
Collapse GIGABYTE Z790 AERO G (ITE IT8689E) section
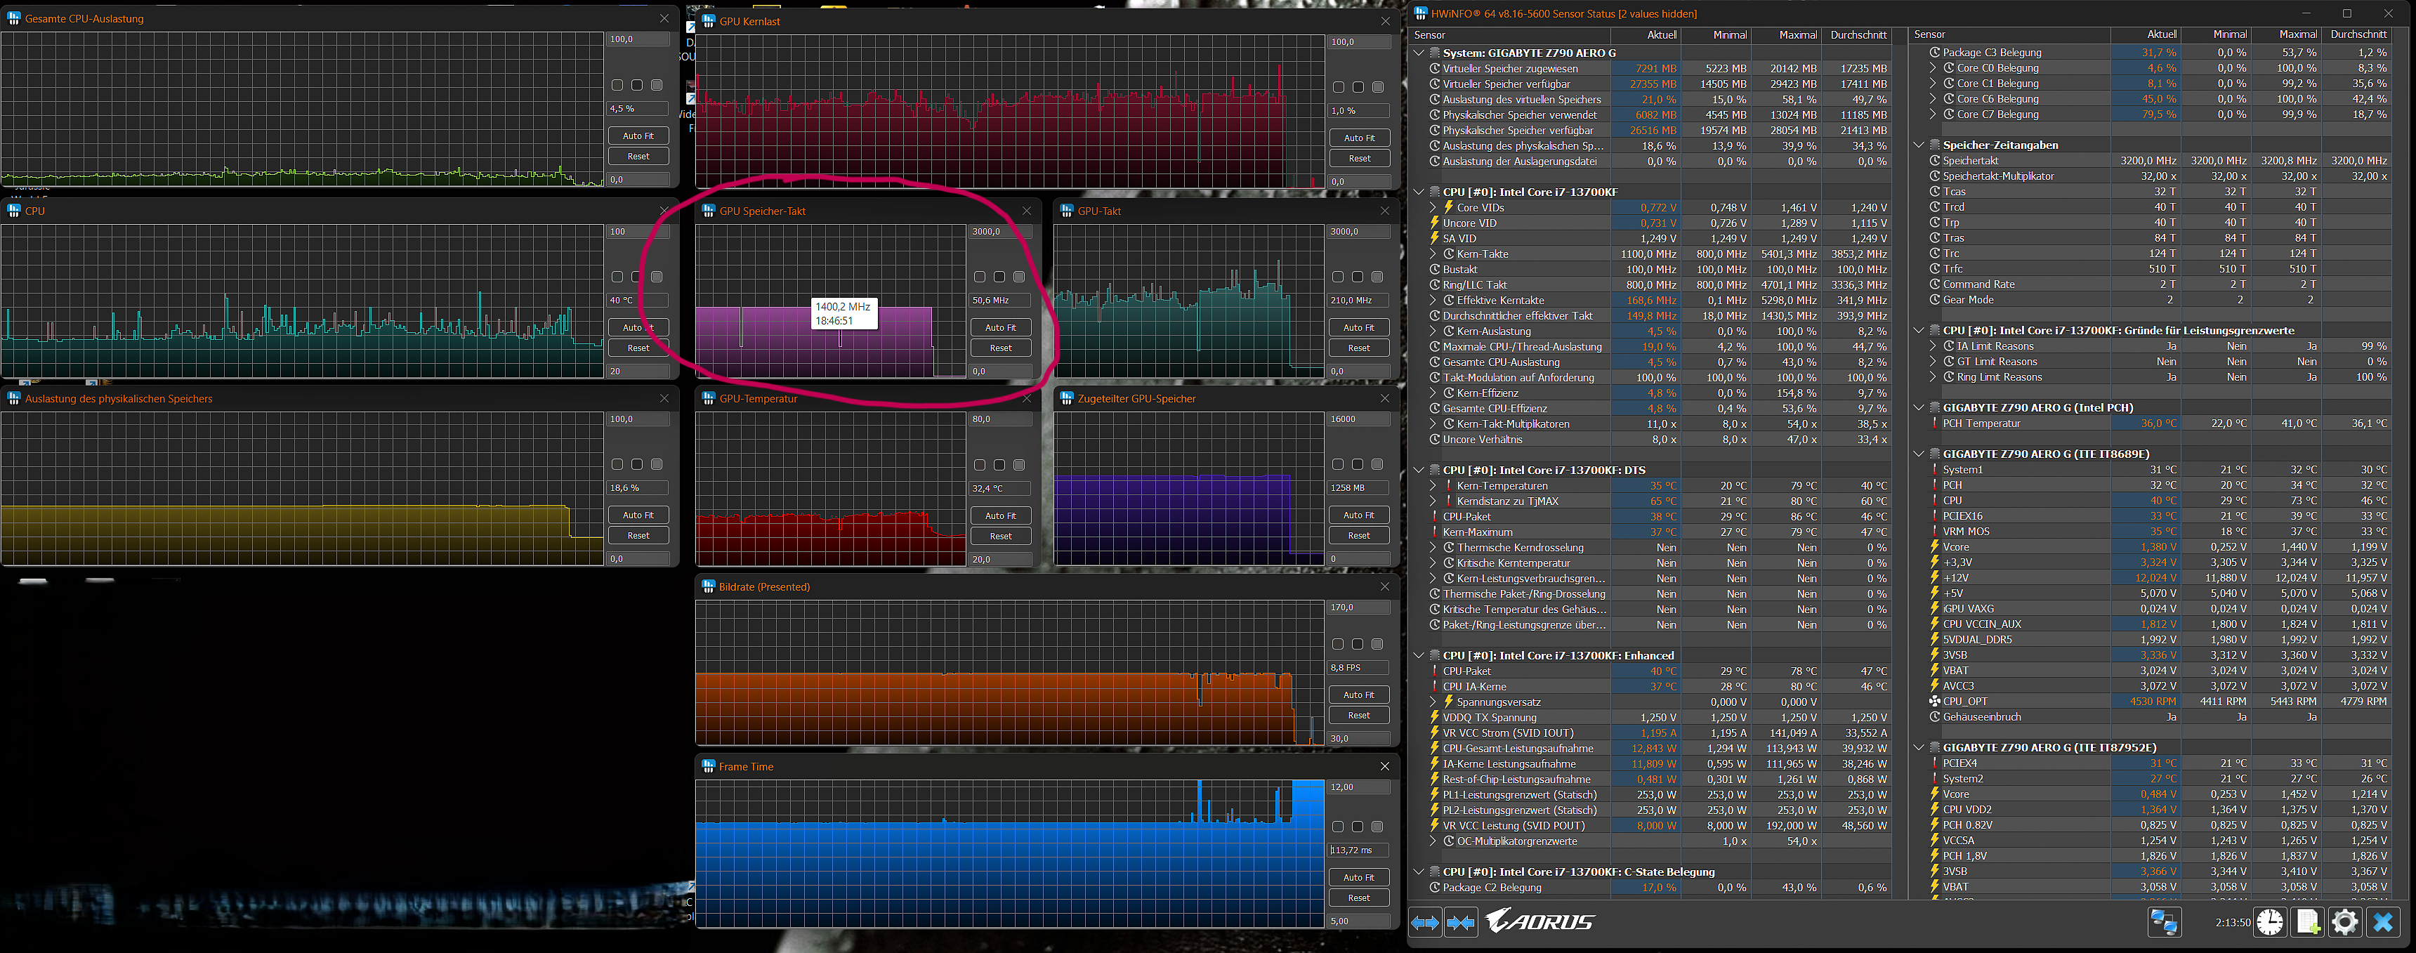click(x=1919, y=454)
